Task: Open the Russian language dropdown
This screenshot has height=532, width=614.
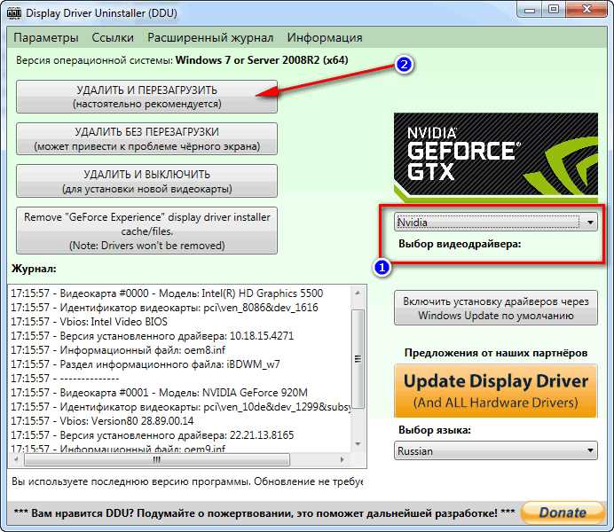Action: (x=496, y=450)
